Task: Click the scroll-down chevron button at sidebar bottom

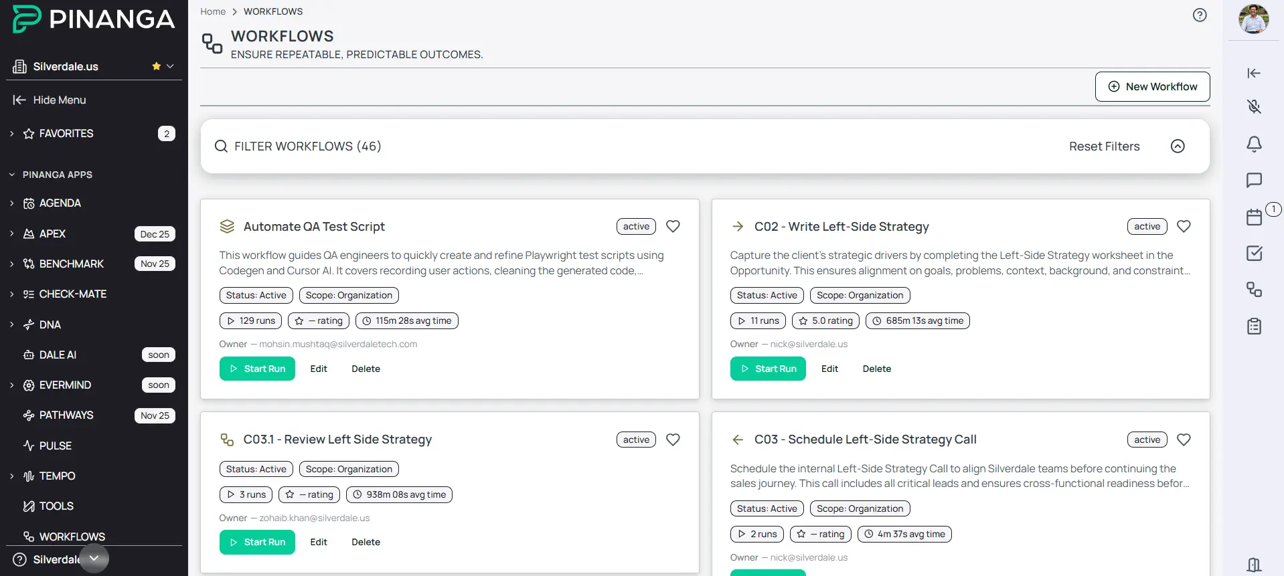Action: pyautogui.click(x=94, y=558)
